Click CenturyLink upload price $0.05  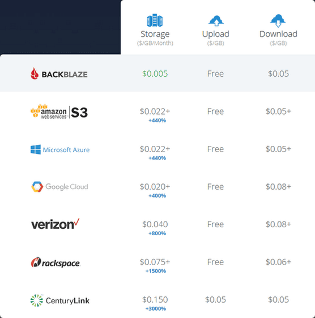pos(215,300)
